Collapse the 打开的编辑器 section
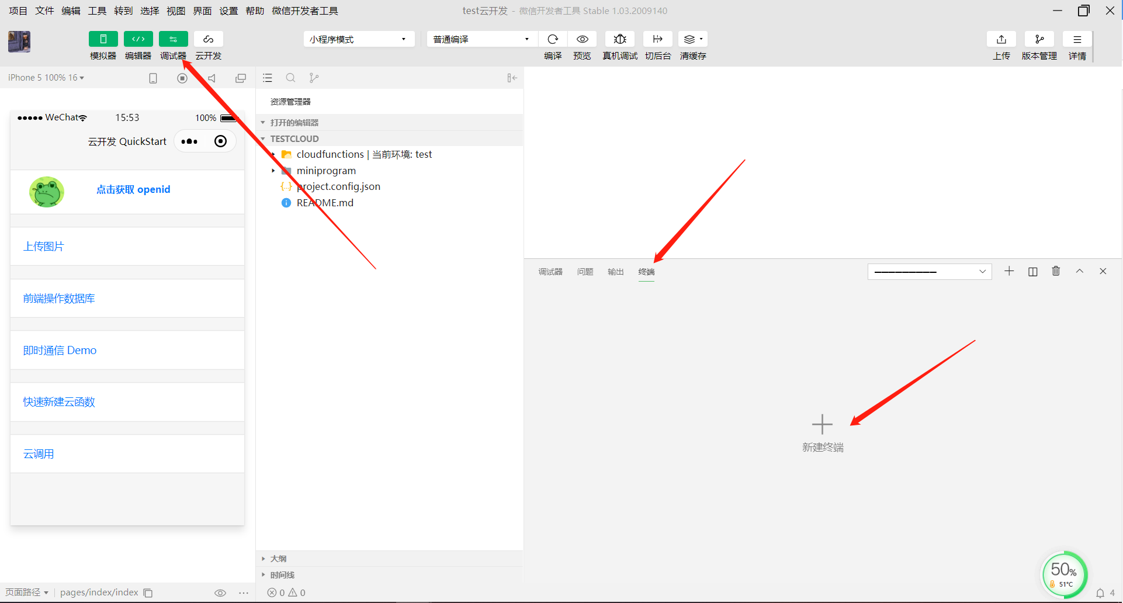 [x=390, y=123]
